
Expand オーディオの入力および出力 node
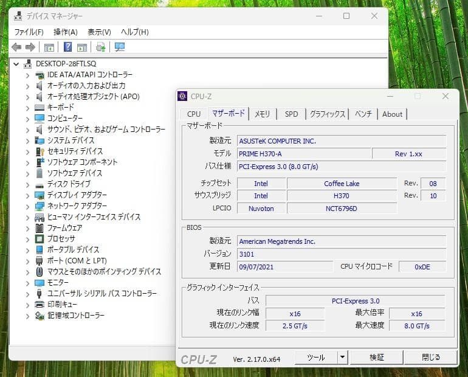pos(28,86)
